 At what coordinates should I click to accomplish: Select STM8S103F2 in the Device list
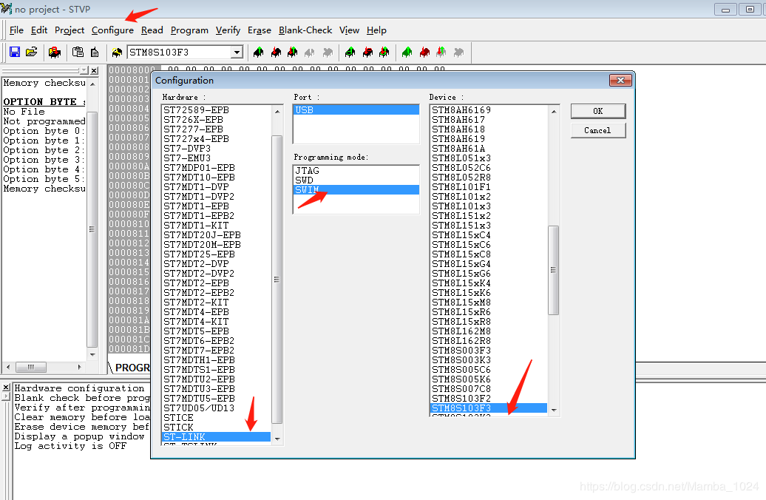point(489,399)
